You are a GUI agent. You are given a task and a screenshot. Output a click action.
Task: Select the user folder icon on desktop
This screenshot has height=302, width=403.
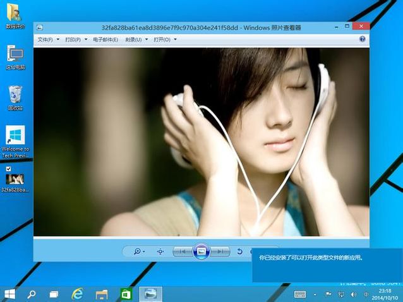15,16
